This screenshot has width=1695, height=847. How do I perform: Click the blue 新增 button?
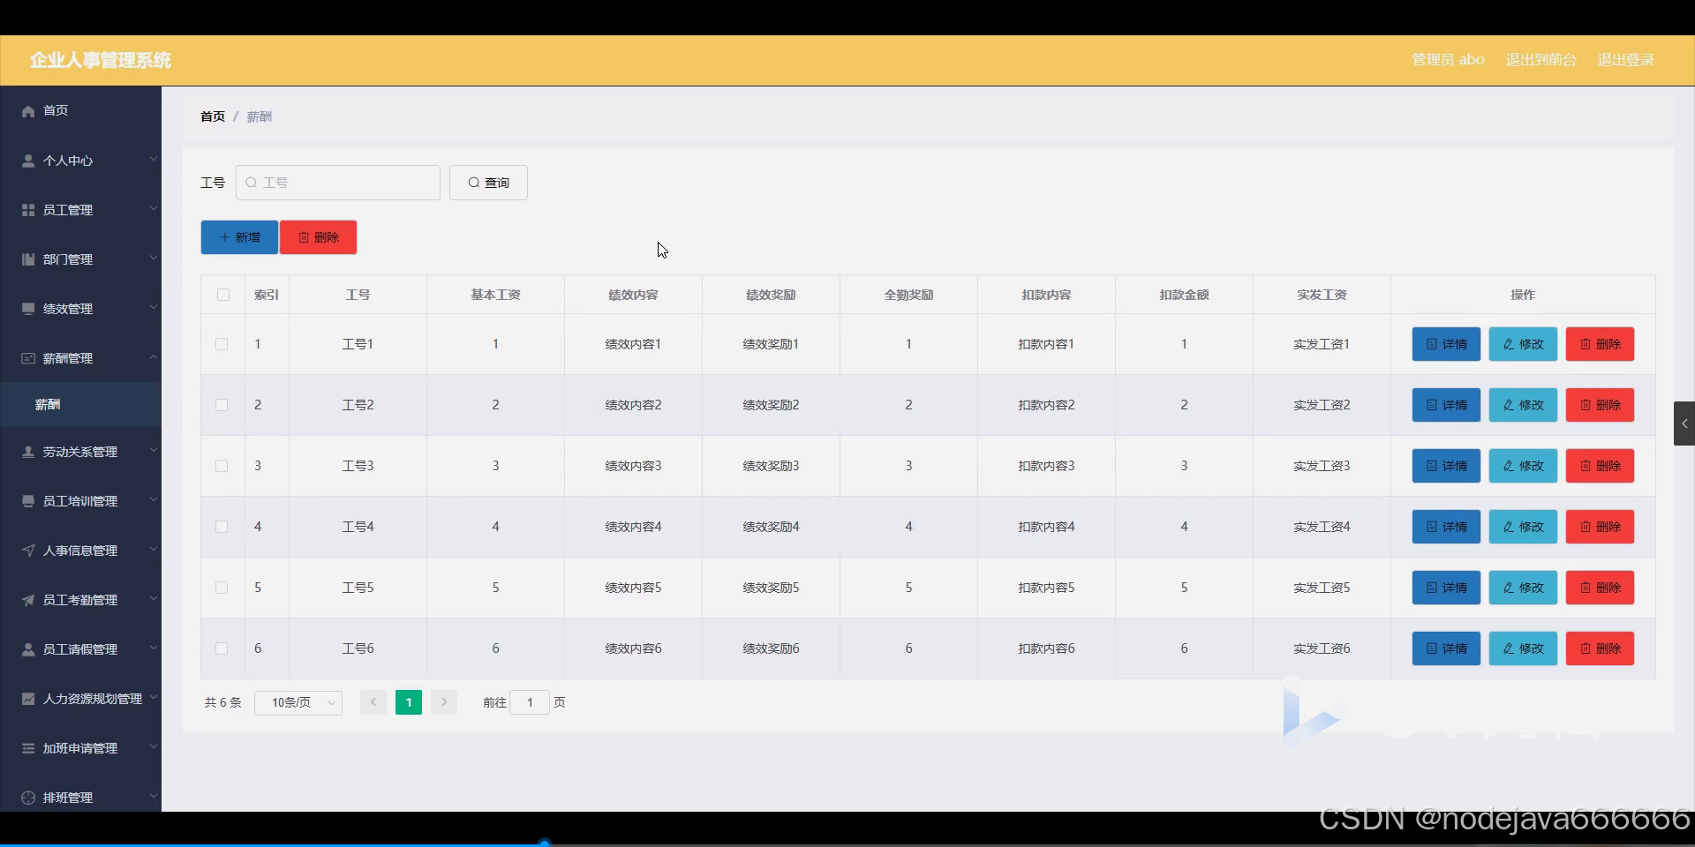pyautogui.click(x=239, y=237)
